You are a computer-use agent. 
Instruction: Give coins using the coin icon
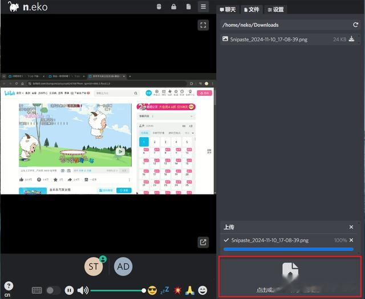click(x=39, y=180)
